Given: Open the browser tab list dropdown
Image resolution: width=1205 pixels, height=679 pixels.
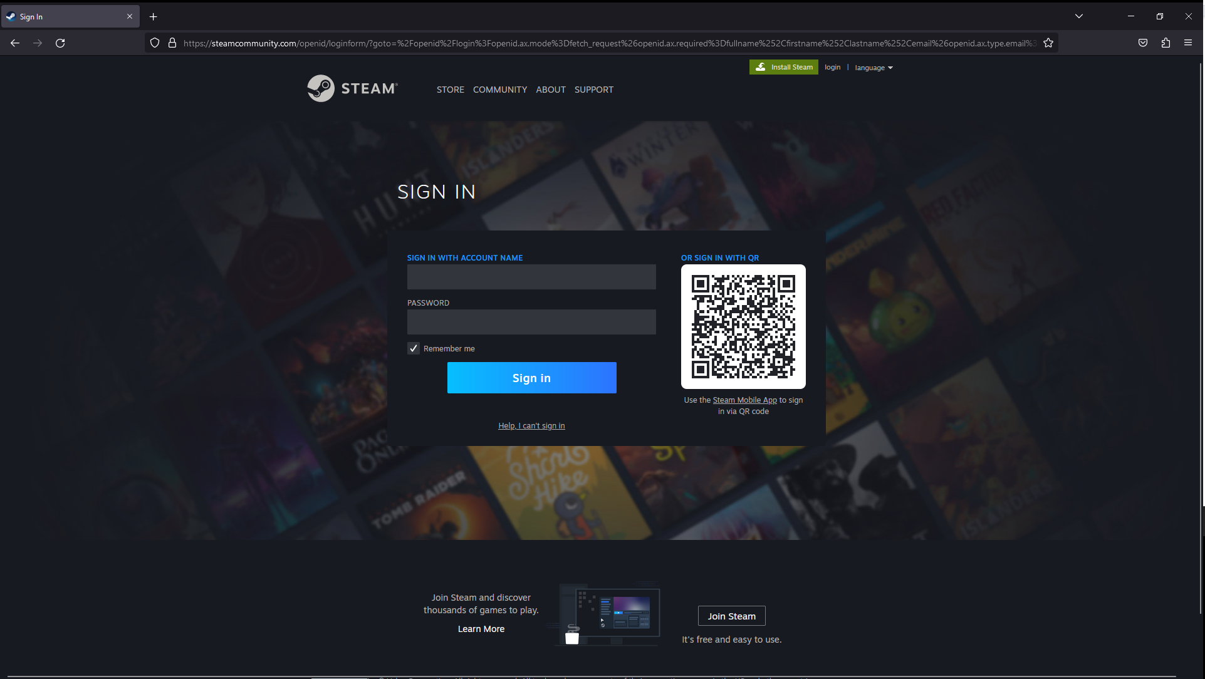Looking at the screenshot, I should [1078, 15].
